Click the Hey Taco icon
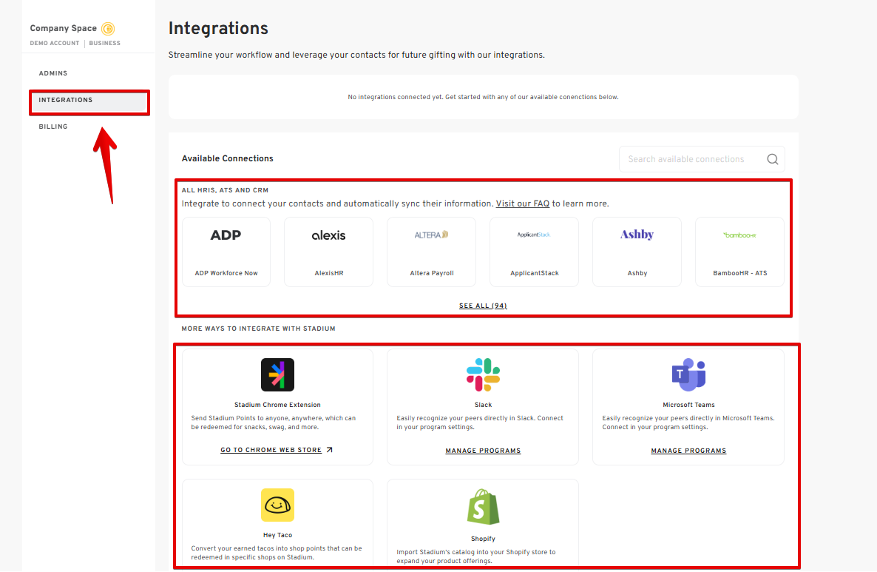The image size is (877, 572). (x=277, y=505)
